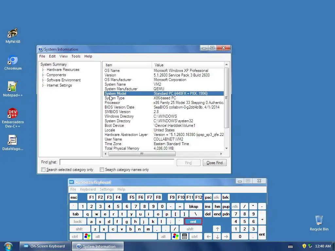Select the Recycle Bin icon
335x251 pixels.
(x=319, y=223)
